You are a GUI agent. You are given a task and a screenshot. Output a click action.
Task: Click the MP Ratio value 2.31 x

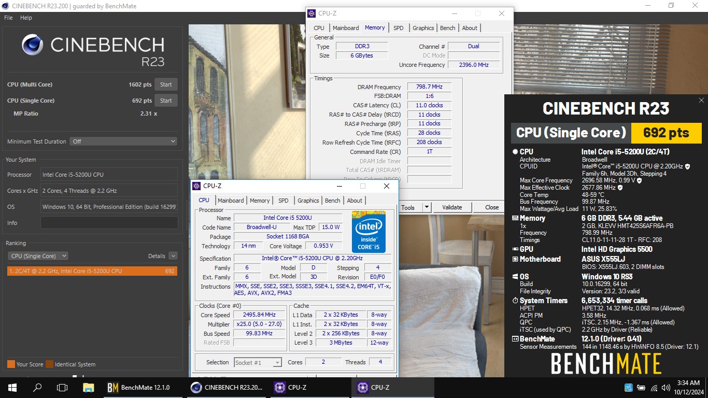(149, 113)
